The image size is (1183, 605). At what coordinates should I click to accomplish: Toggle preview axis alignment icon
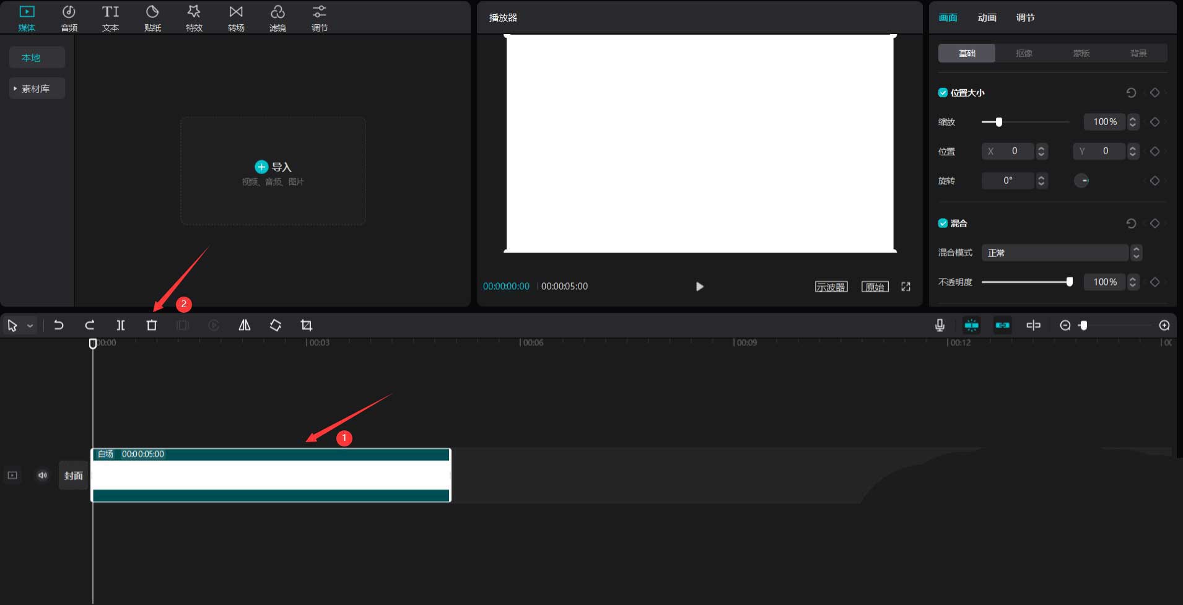click(x=1034, y=325)
